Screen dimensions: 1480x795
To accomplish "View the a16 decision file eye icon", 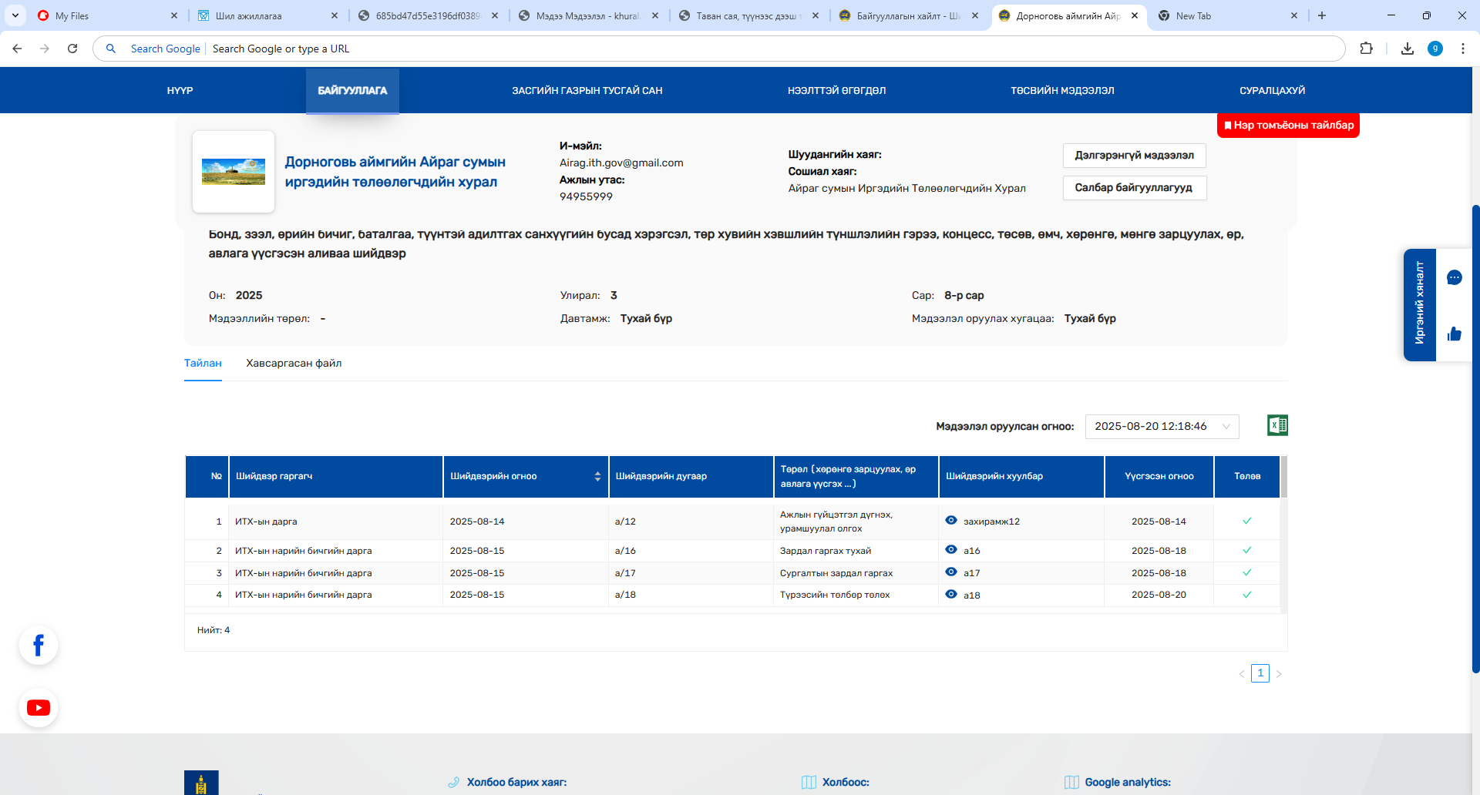I will 951,550.
